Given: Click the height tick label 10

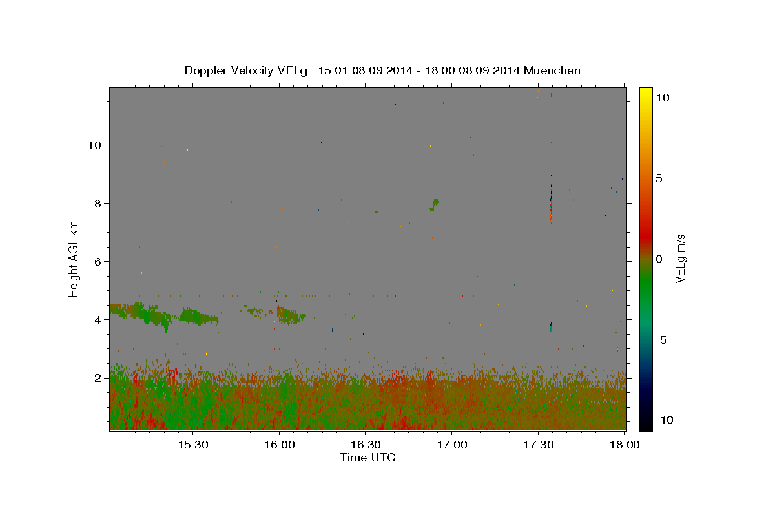Looking at the screenshot, I should 96,145.
